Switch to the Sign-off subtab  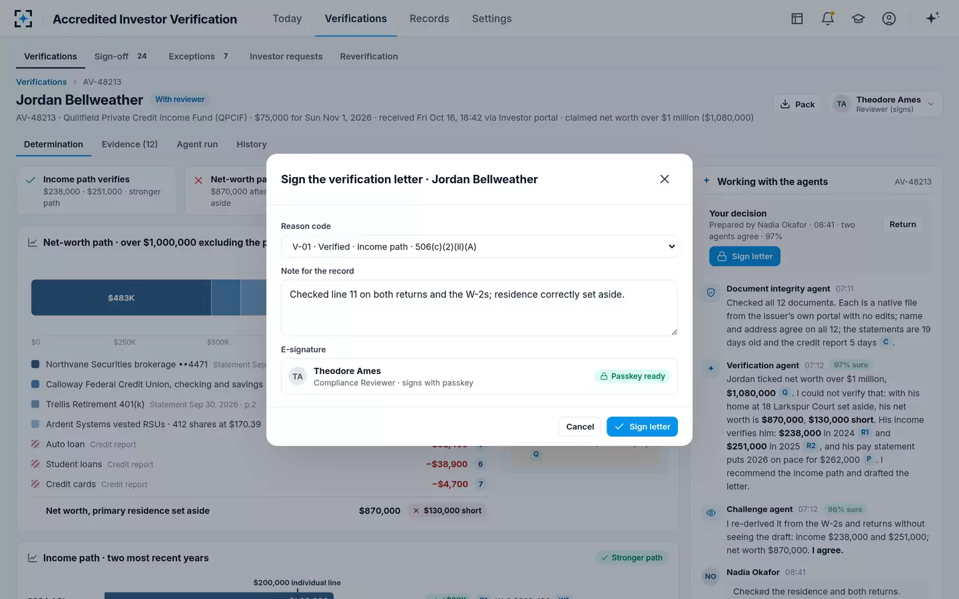pos(121,57)
